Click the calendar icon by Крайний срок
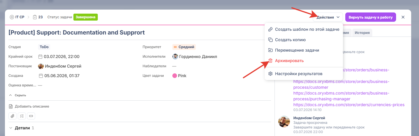Image resolution: width=419 pixels, height=136 pixels. (41, 57)
